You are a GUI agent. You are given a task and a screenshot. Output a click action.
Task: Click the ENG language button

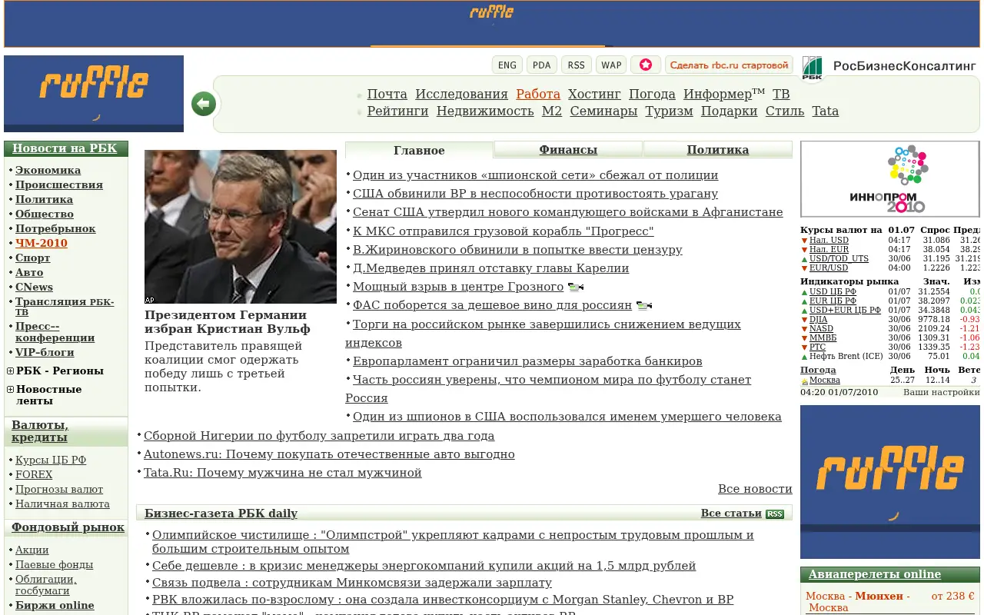point(507,65)
